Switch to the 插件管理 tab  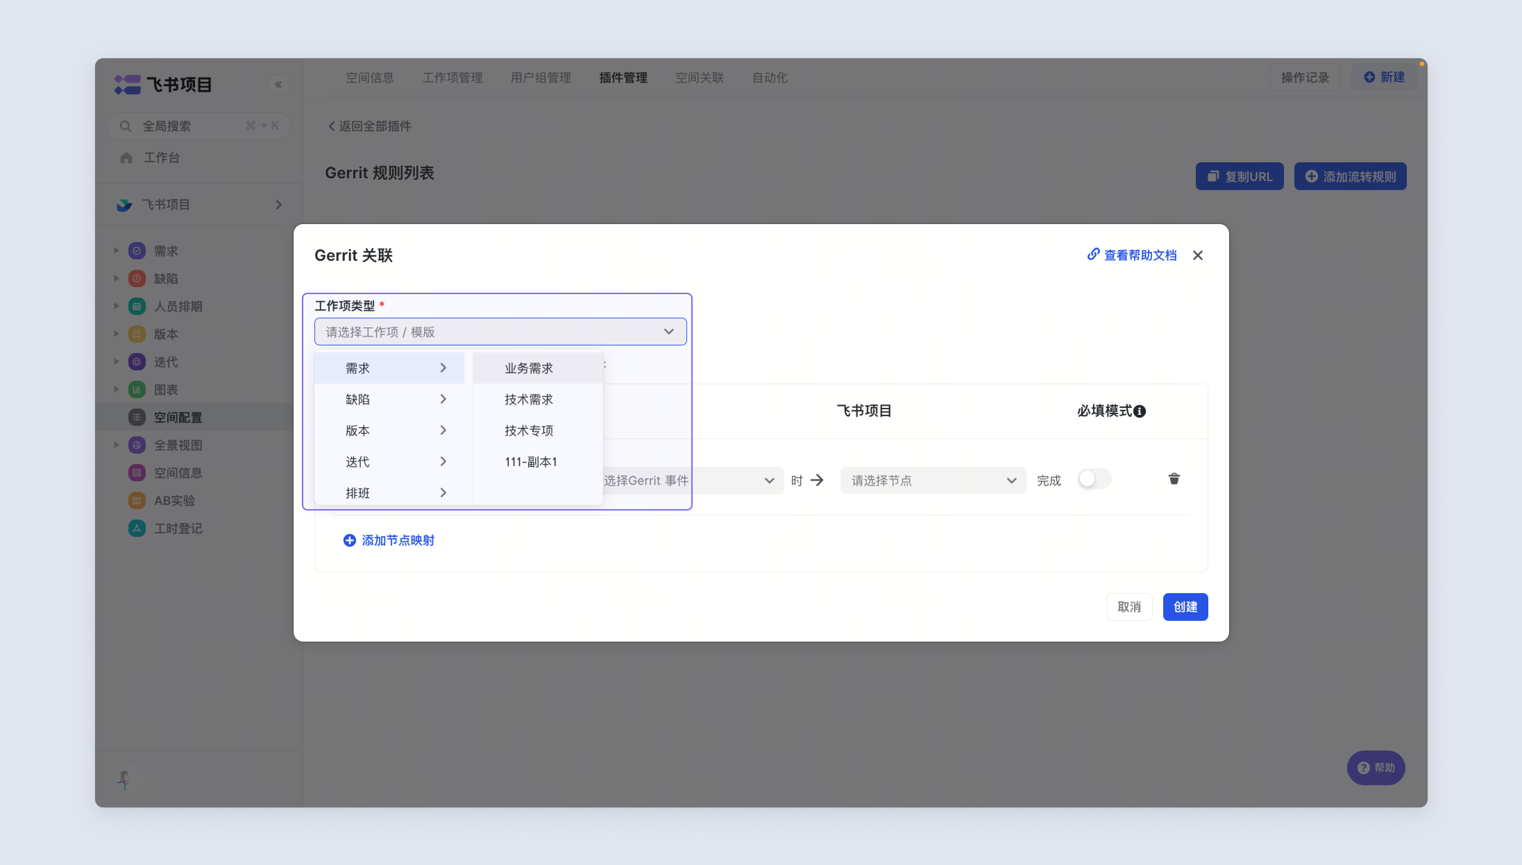click(623, 78)
